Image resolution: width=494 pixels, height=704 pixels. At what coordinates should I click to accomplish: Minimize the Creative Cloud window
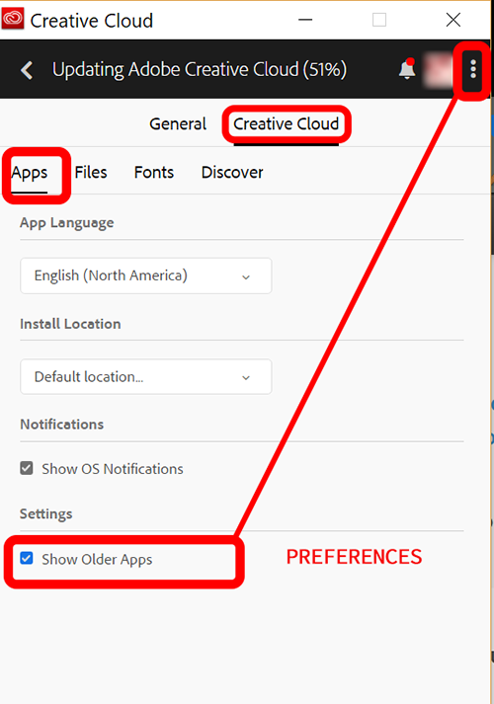click(305, 20)
